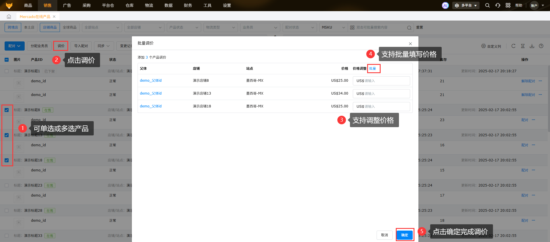Expand the 全部站点 site filter
This screenshot has height=242, width=550.
[102, 27]
